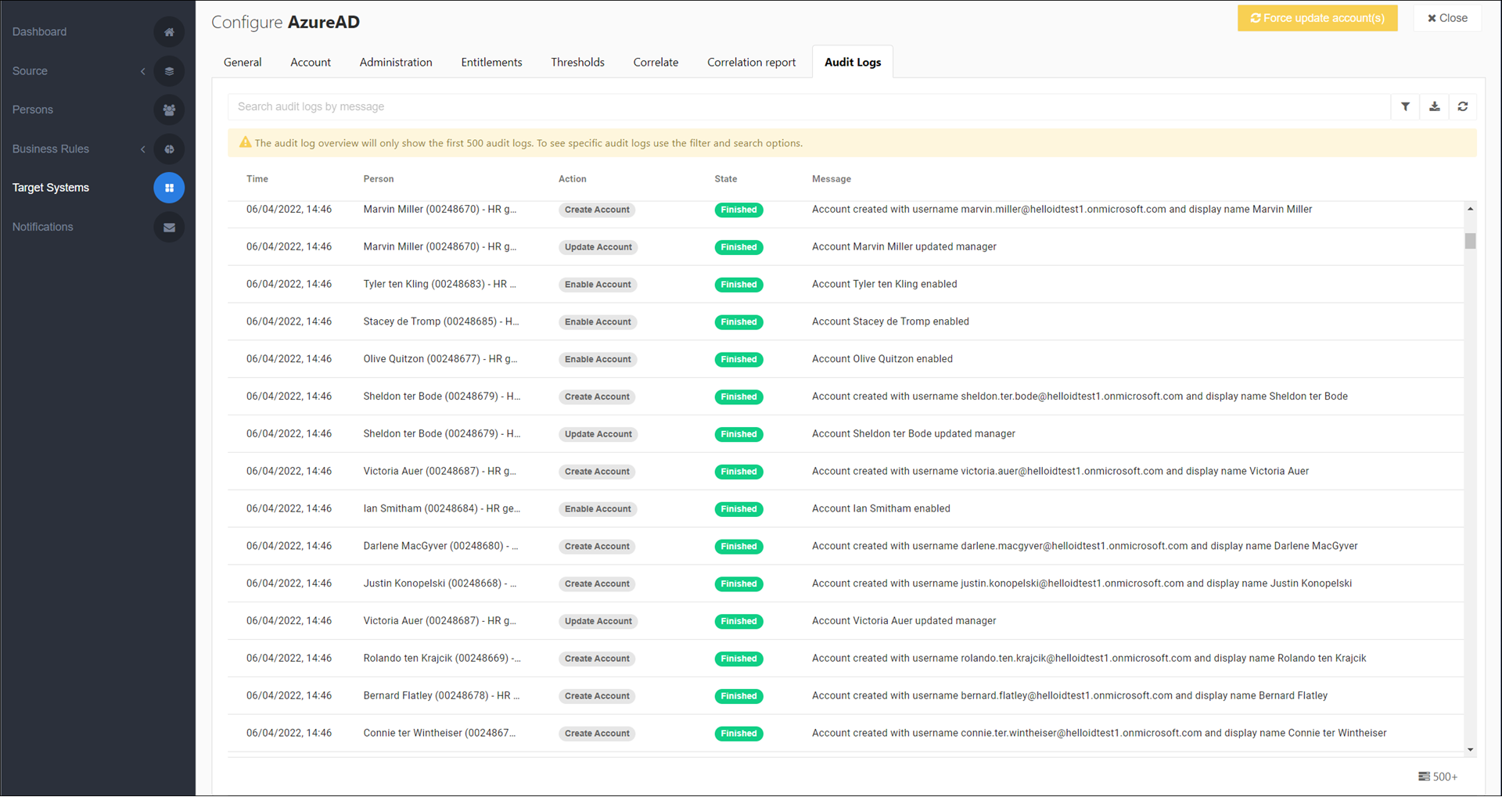
Task: Click scrollbar up arrow of log table
Action: (1470, 209)
